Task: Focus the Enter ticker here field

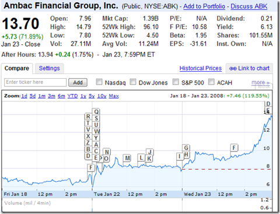Action: point(35,82)
